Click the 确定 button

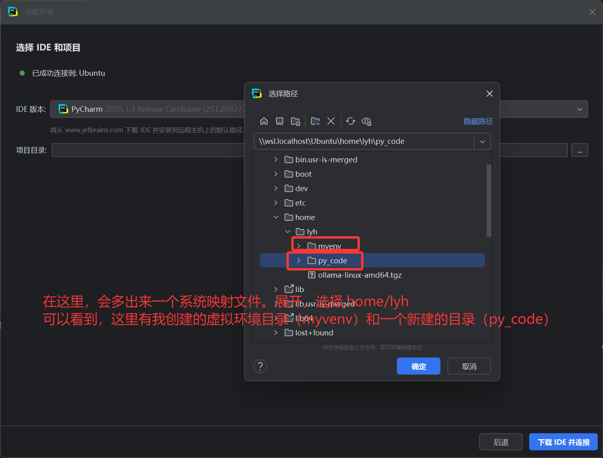click(x=418, y=366)
